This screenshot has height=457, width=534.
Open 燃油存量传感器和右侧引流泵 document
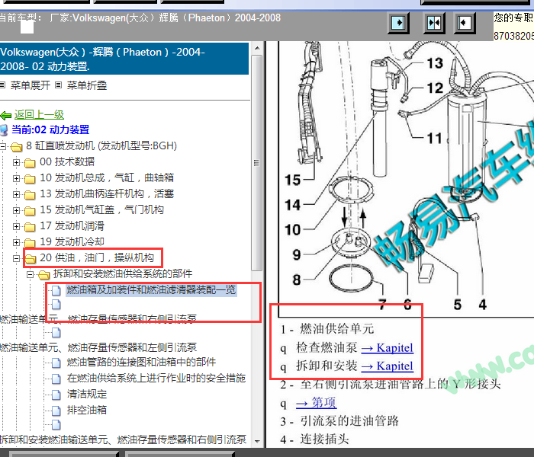pyautogui.click(x=98, y=319)
